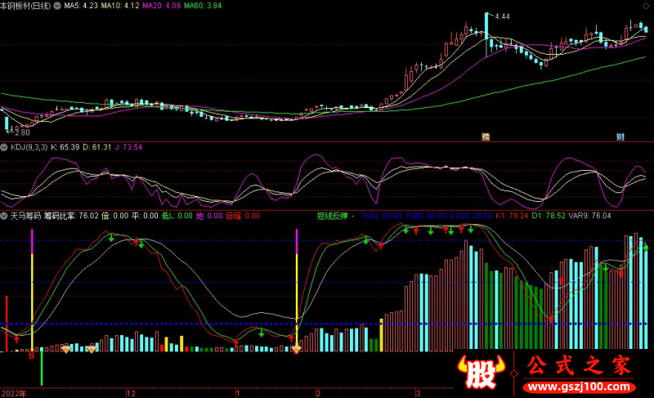654x398 pixels.
Task: Click the stock title 本钢板材(日线)
Action: [25, 6]
